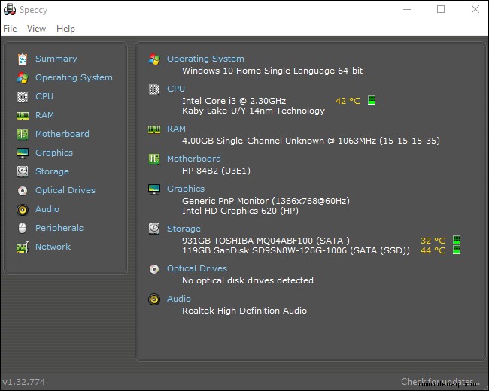Click text HP 84B2 (U3E1)
This screenshot has width=489, height=391.
pyautogui.click(x=216, y=171)
